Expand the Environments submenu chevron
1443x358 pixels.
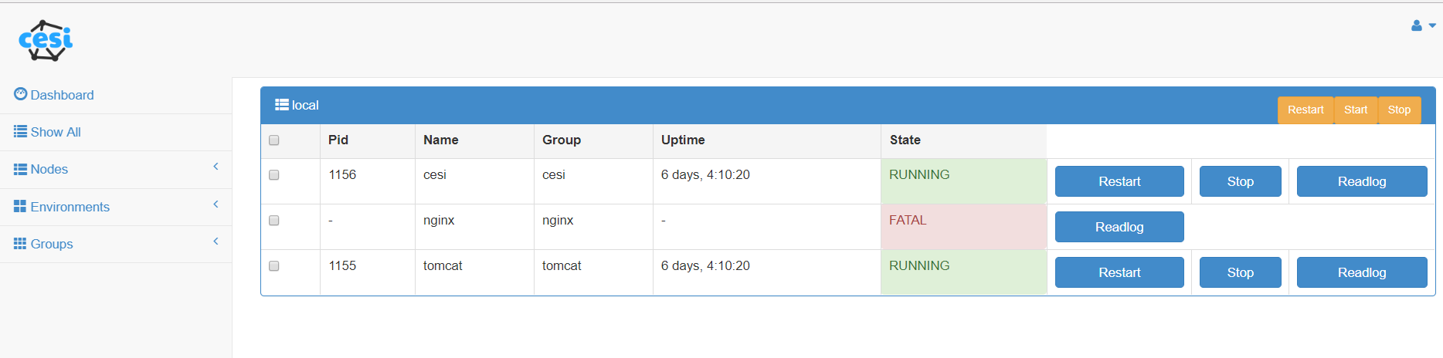216,204
